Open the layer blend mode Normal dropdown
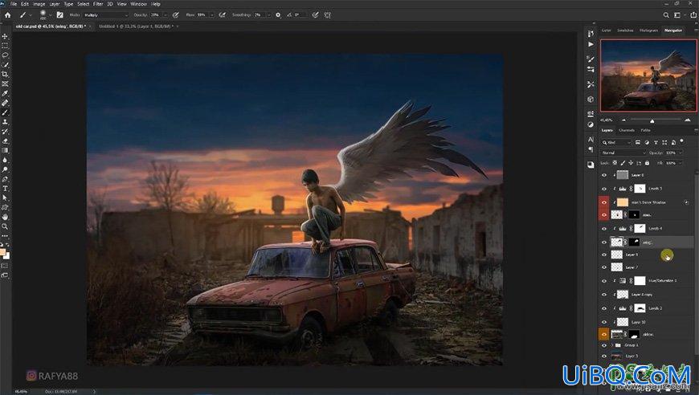Viewport: 699px width, 395px height. point(623,153)
